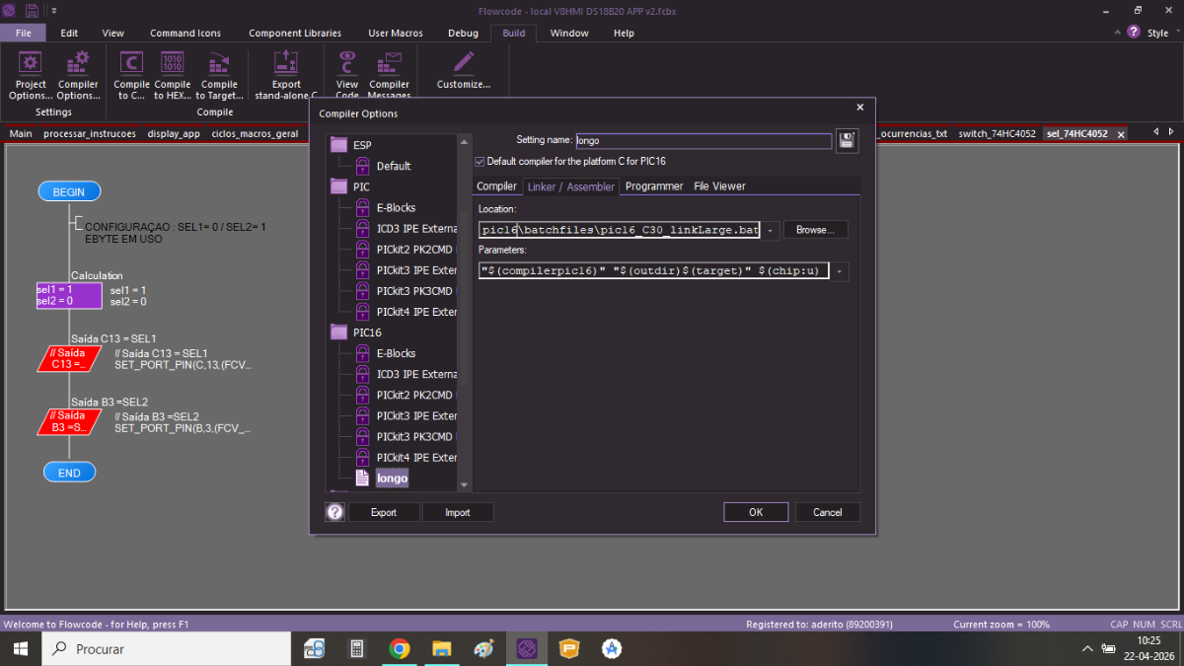Expand the Parameters dropdown arrow
The width and height of the screenshot is (1184, 666).
[839, 271]
